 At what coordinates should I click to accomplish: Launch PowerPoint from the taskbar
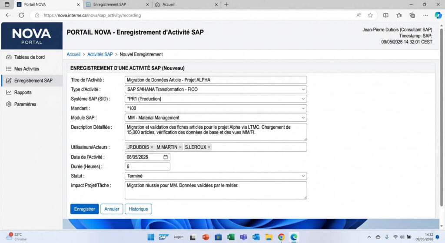point(206,237)
